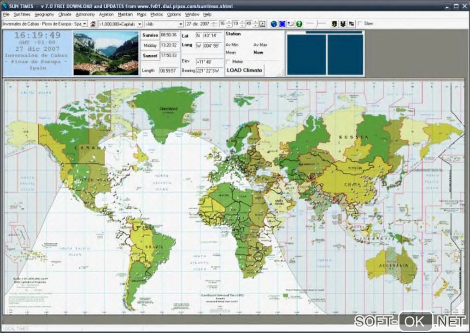Click the Sunrise button
The image size is (470, 333).
point(150,35)
